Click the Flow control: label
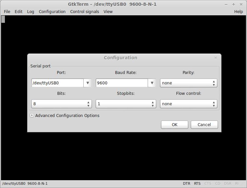 pos(189,94)
